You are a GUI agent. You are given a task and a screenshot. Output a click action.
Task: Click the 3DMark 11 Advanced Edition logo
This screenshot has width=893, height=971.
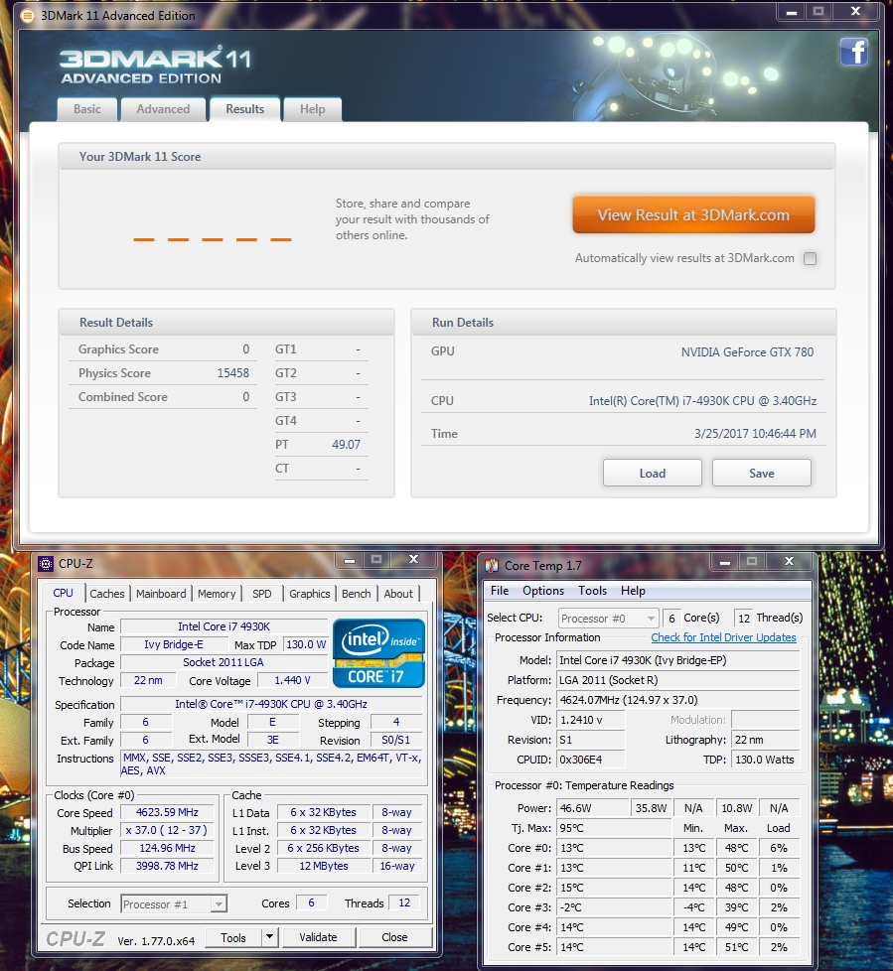click(x=156, y=65)
